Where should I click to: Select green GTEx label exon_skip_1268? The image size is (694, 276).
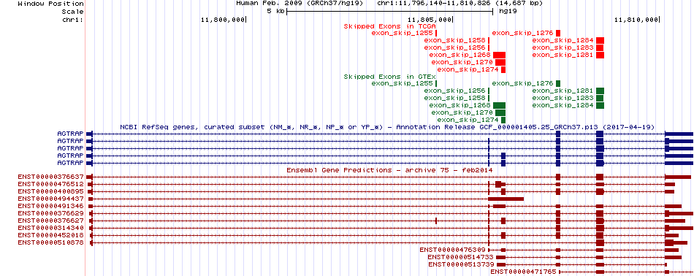[460, 105]
